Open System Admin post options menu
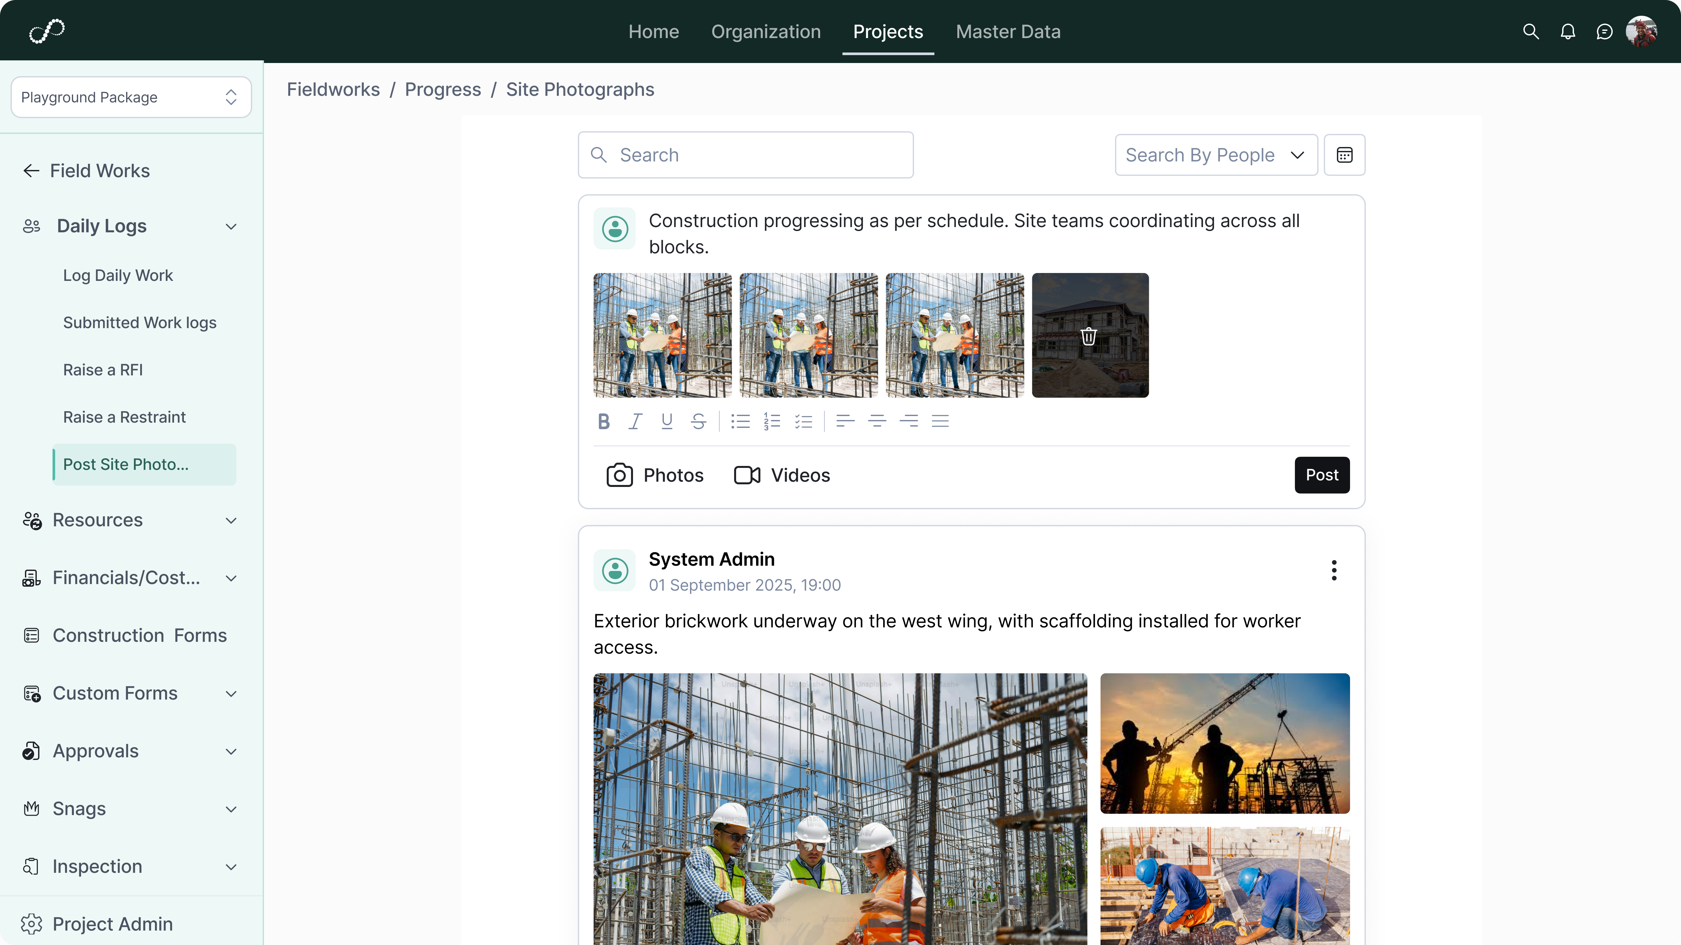1681x945 pixels. click(1334, 570)
